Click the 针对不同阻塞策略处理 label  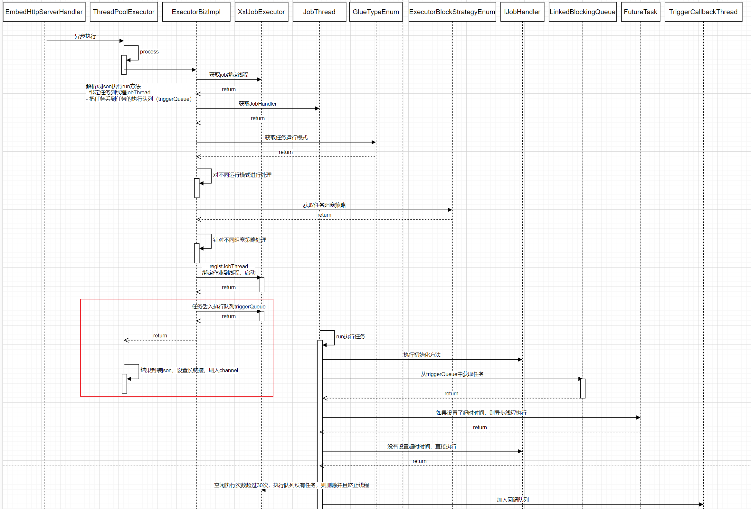click(x=240, y=240)
